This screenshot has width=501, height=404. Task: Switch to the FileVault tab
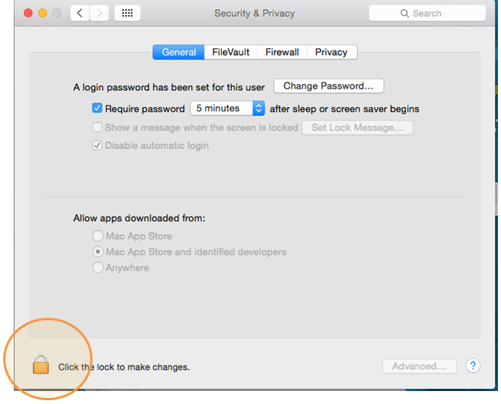(231, 52)
